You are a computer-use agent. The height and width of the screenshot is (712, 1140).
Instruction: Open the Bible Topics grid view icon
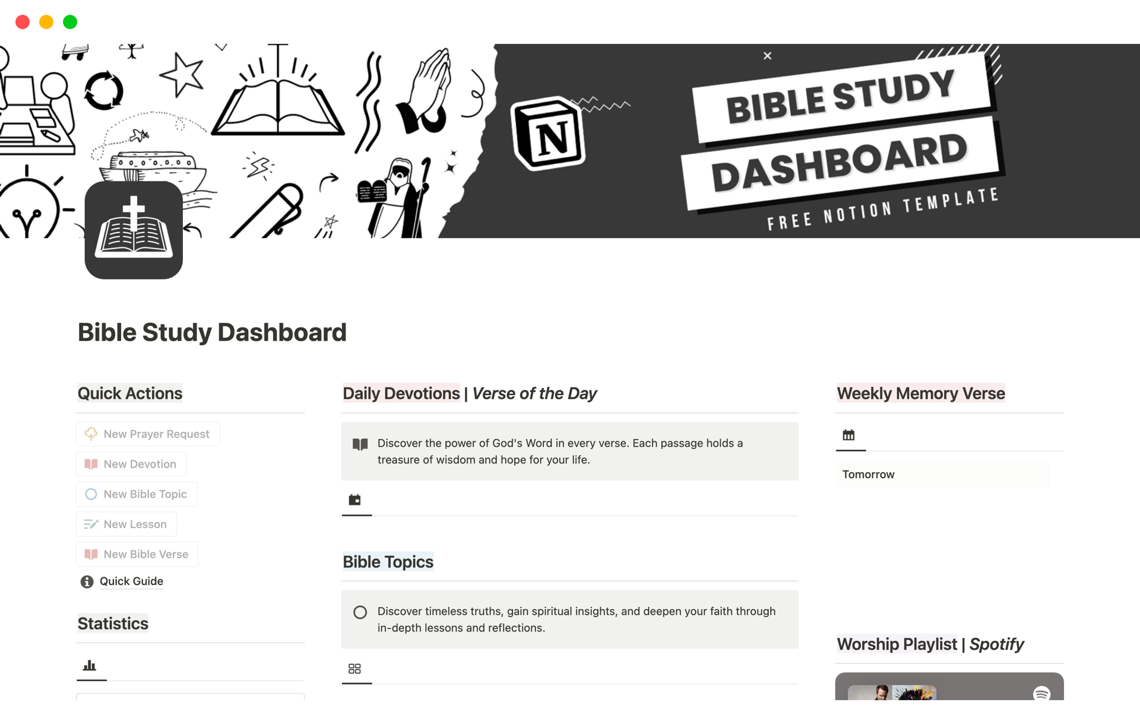(x=354, y=669)
